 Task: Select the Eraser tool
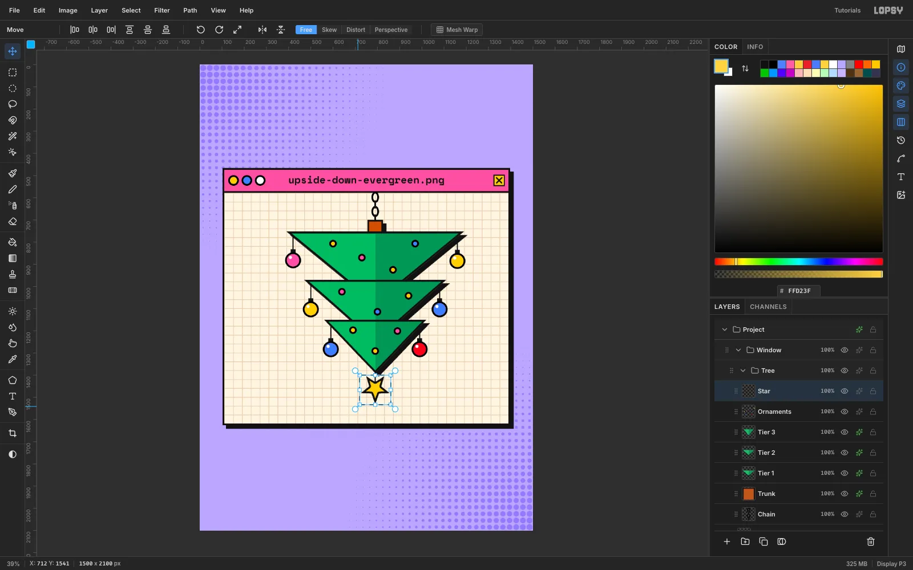pyautogui.click(x=13, y=221)
